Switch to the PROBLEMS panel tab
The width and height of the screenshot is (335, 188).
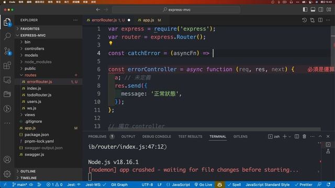tap(101, 136)
